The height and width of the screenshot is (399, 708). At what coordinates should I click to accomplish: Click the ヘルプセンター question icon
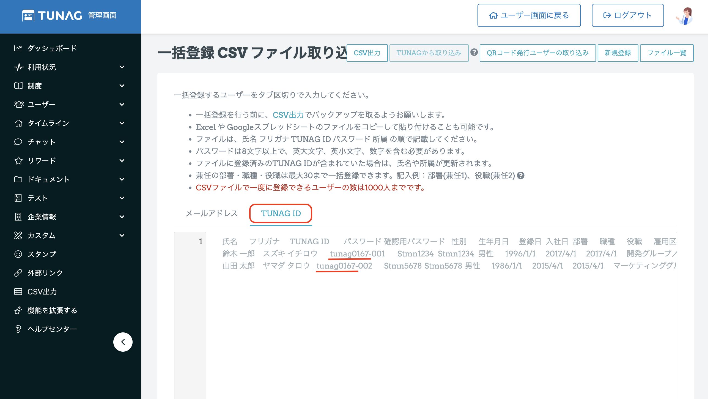pos(18,329)
